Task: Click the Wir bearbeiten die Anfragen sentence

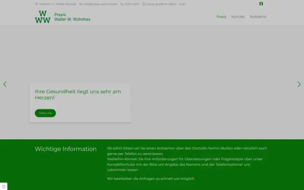Action: tap(151, 178)
